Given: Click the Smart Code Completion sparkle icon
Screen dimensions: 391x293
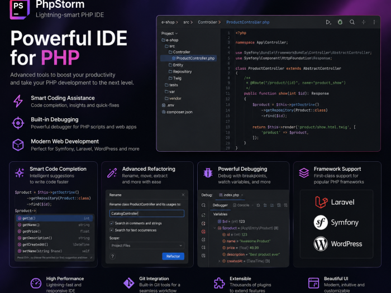Looking at the screenshot, I should pos(20,172).
